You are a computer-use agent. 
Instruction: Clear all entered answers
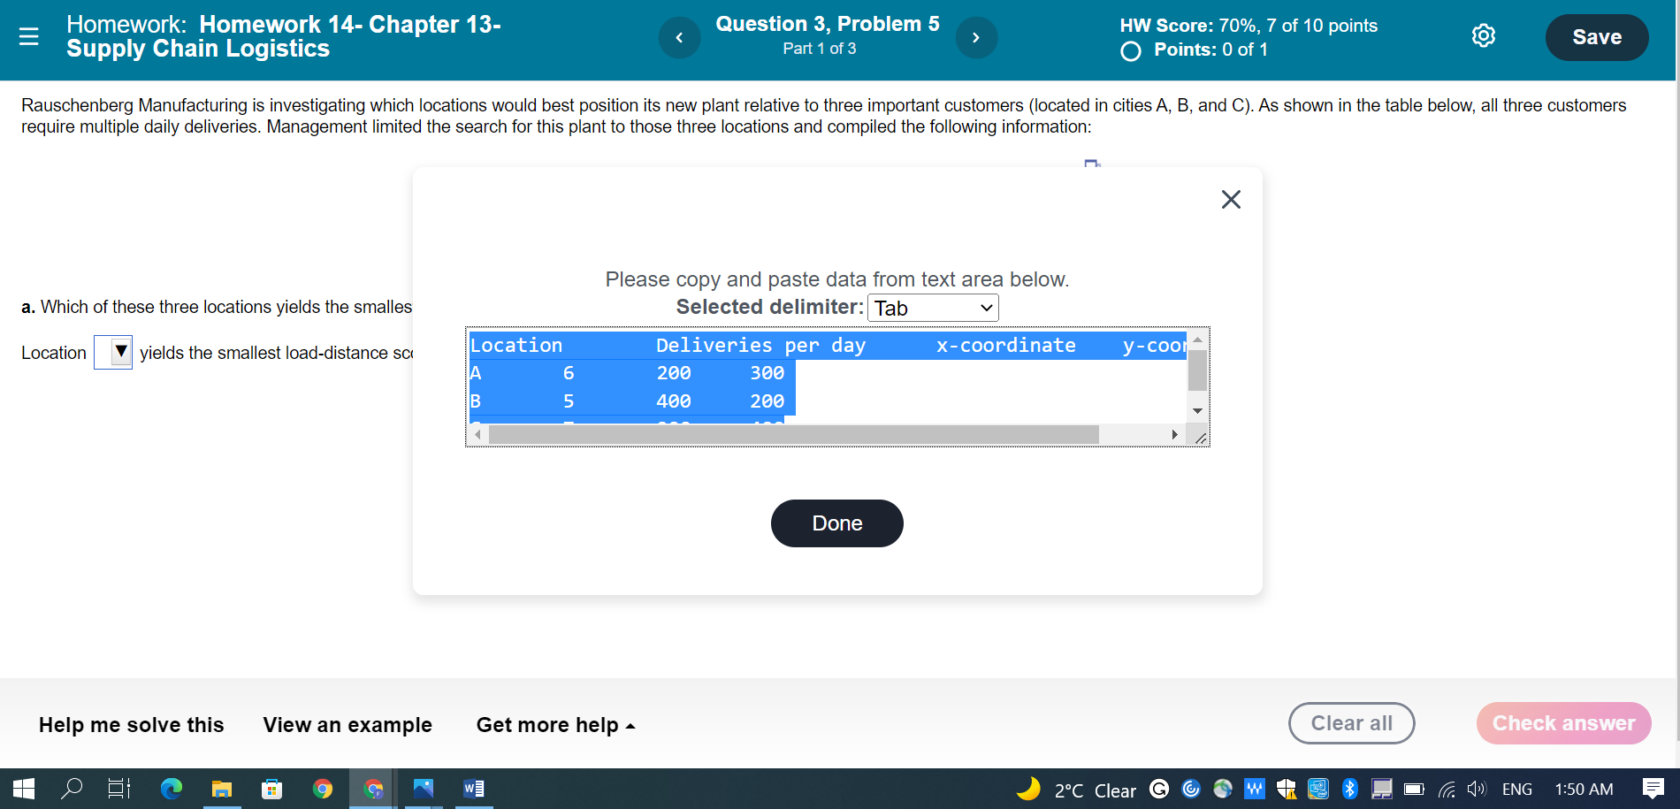pos(1351,723)
